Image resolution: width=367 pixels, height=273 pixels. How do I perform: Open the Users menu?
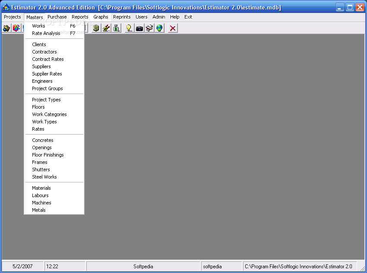click(x=141, y=17)
